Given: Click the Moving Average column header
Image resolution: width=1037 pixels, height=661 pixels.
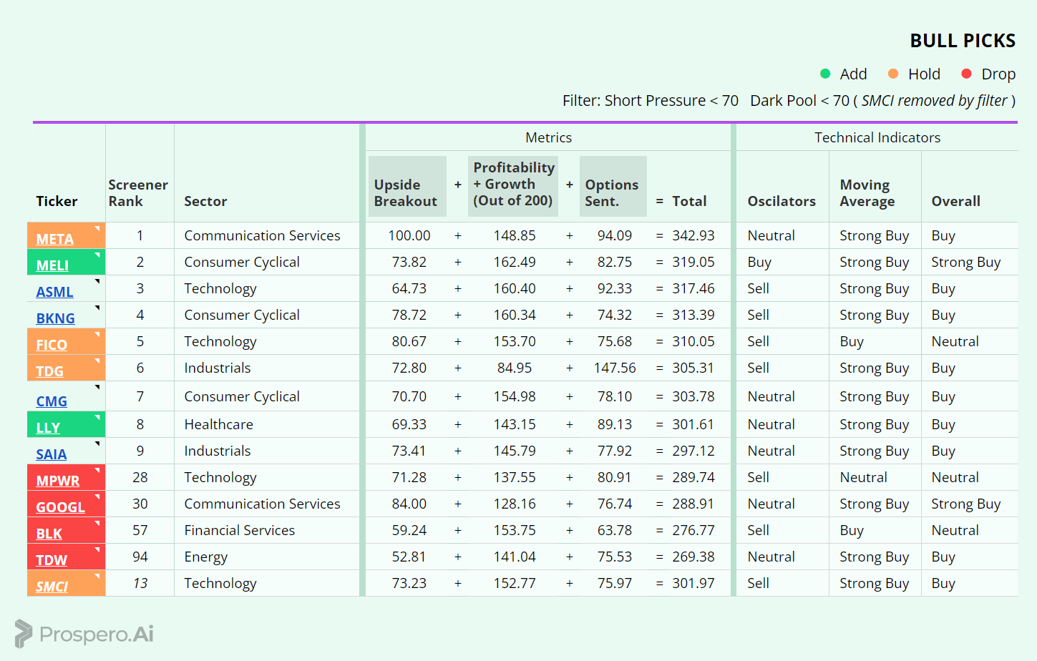Looking at the screenshot, I should 867,193.
